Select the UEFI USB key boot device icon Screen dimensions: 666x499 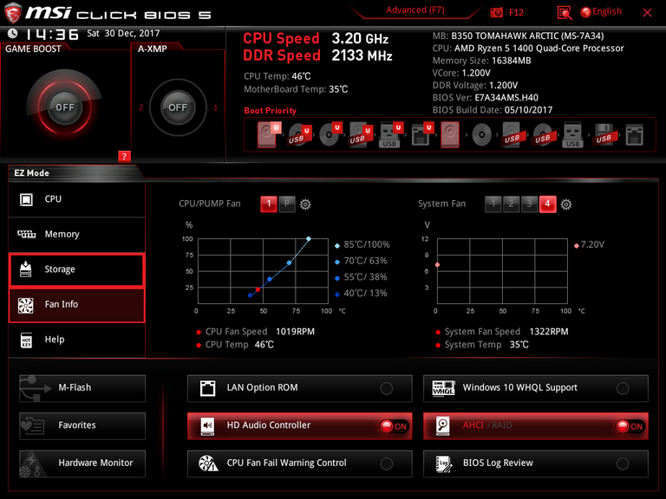(390, 135)
